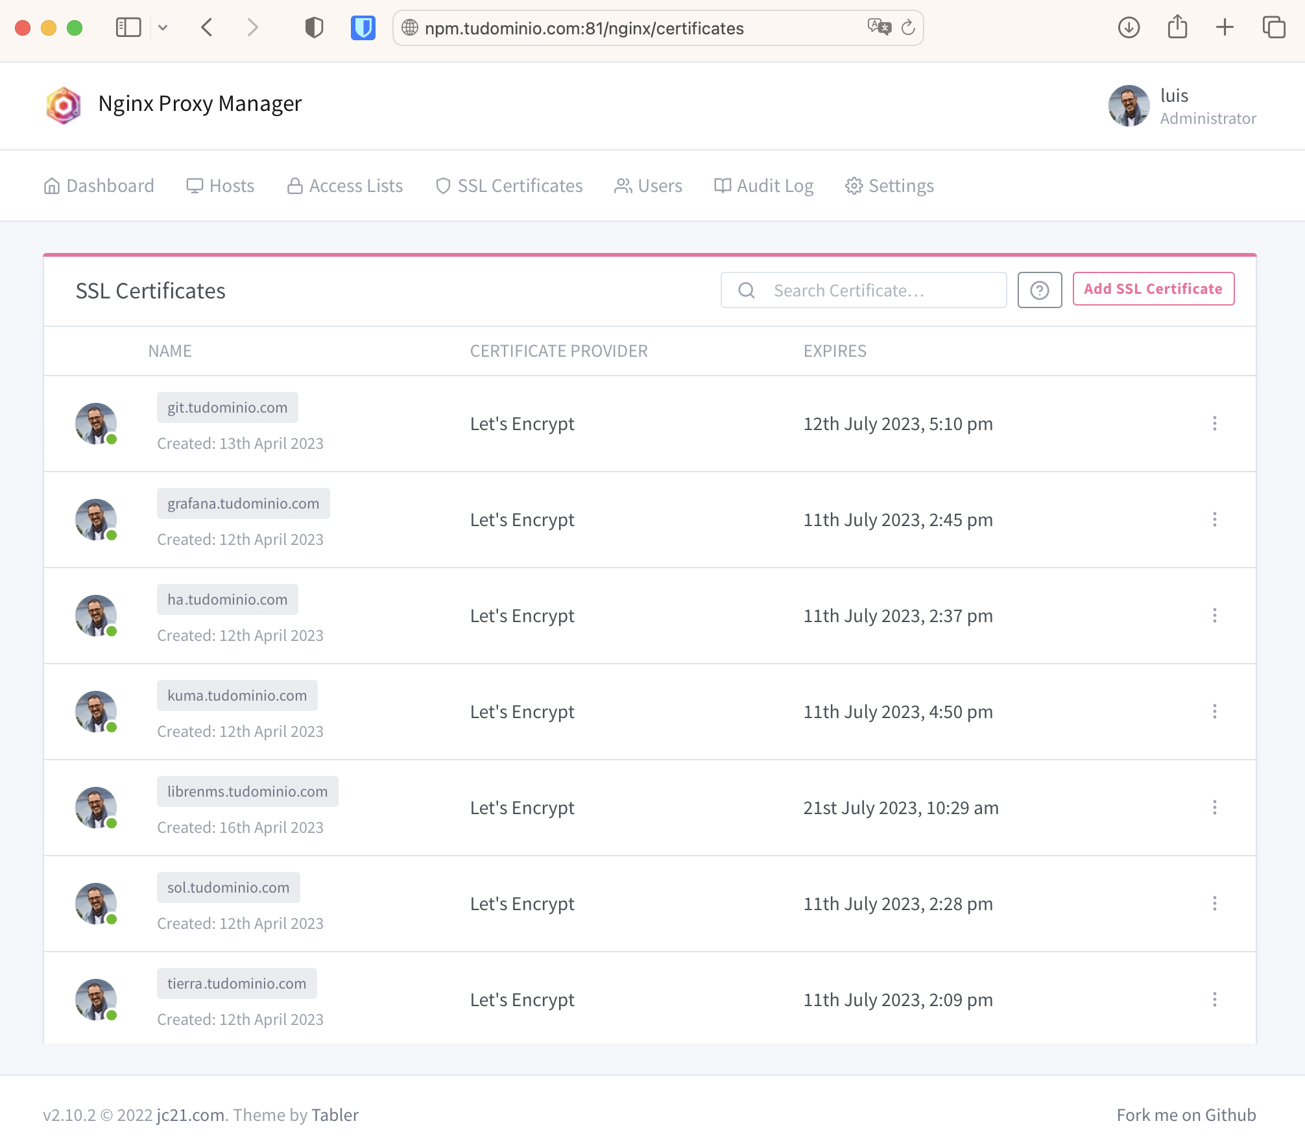Click the help question mark button
1305x1143 pixels.
(x=1040, y=290)
